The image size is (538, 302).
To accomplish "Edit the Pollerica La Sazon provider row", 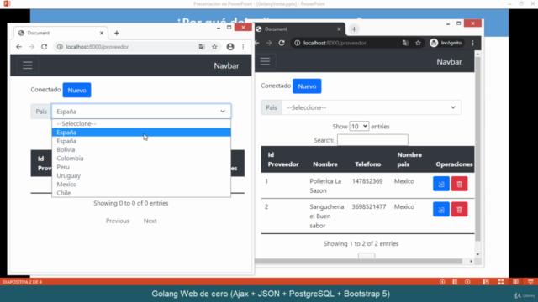I will pos(440,184).
